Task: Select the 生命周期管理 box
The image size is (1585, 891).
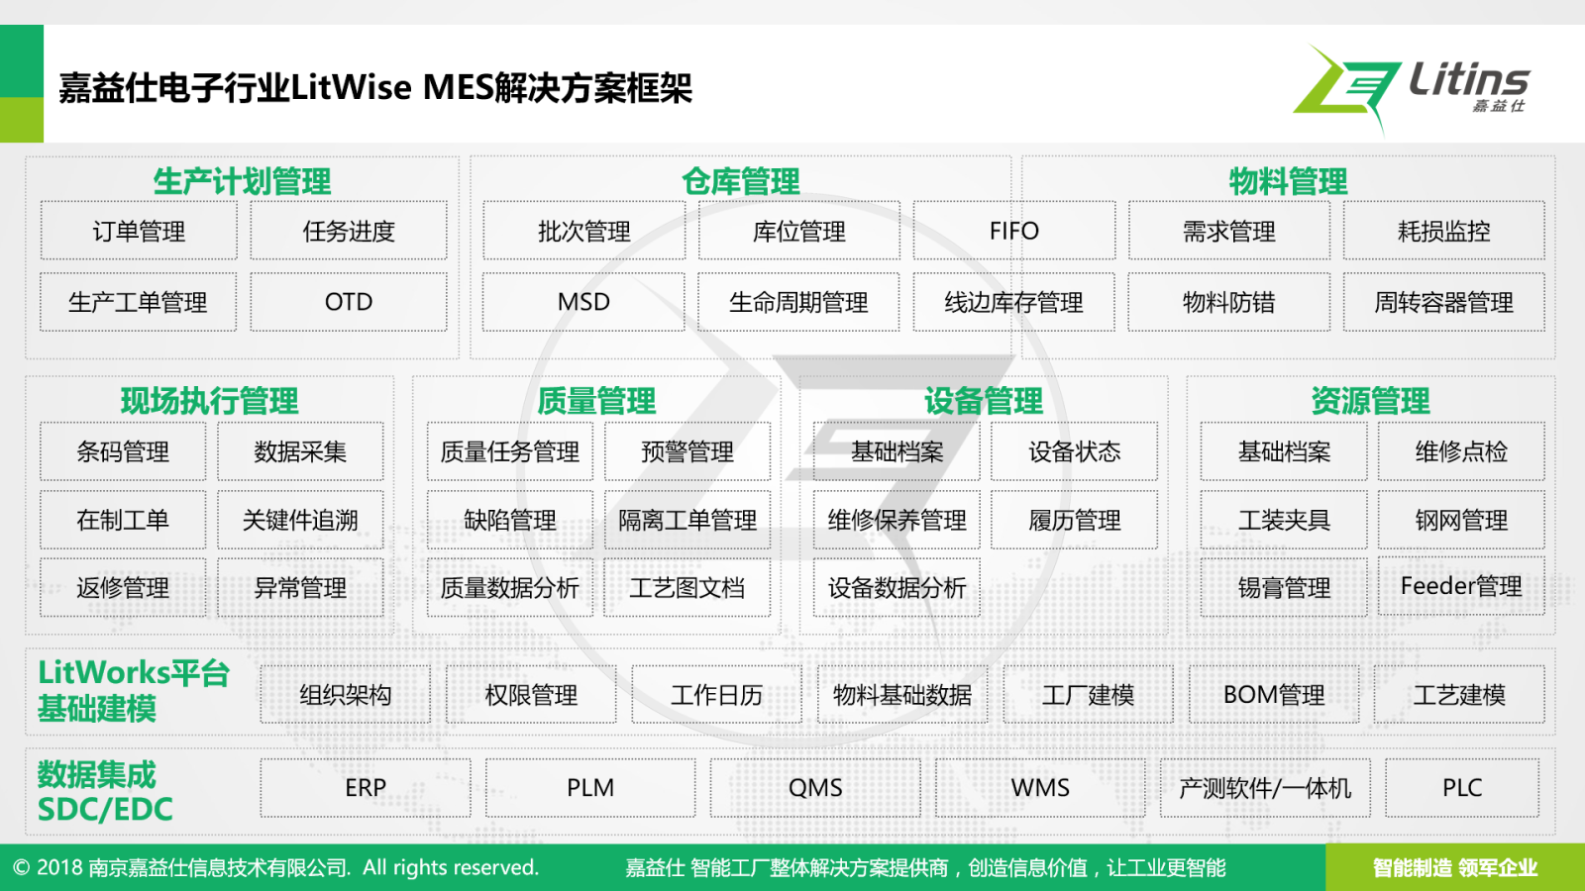Action: coord(799,302)
